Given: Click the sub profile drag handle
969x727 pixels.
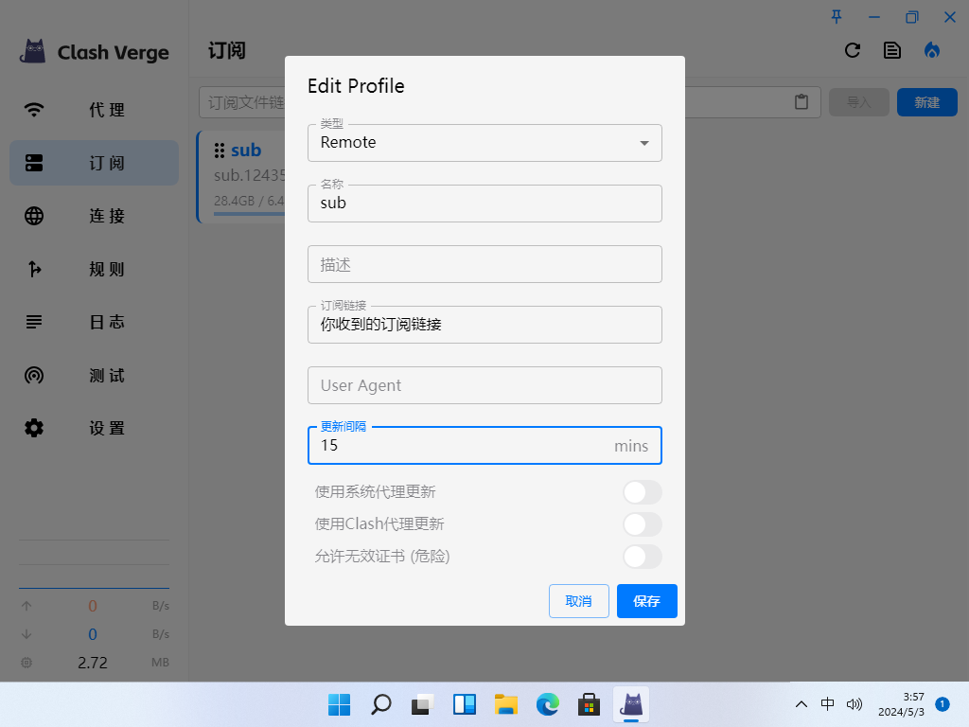Looking at the screenshot, I should click(x=220, y=151).
